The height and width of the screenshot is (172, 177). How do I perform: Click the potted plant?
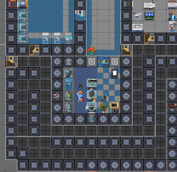[103, 108]
